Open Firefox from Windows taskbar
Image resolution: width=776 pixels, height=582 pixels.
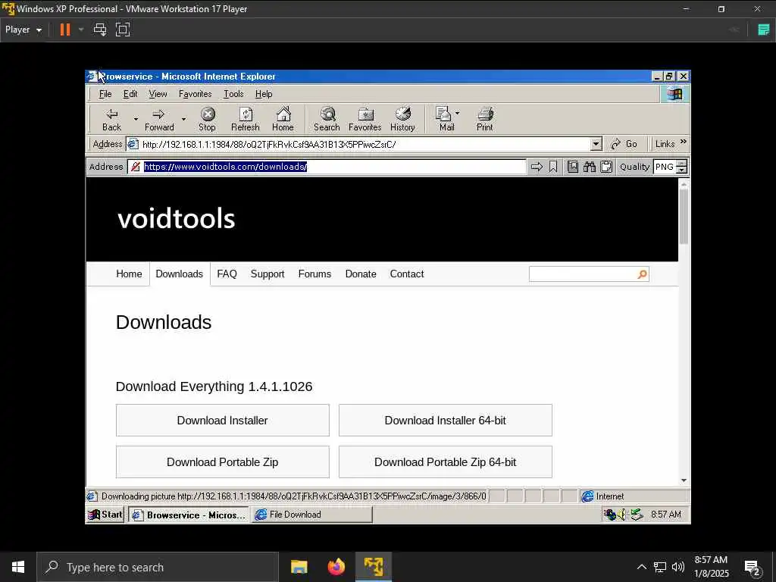point(336,567)
